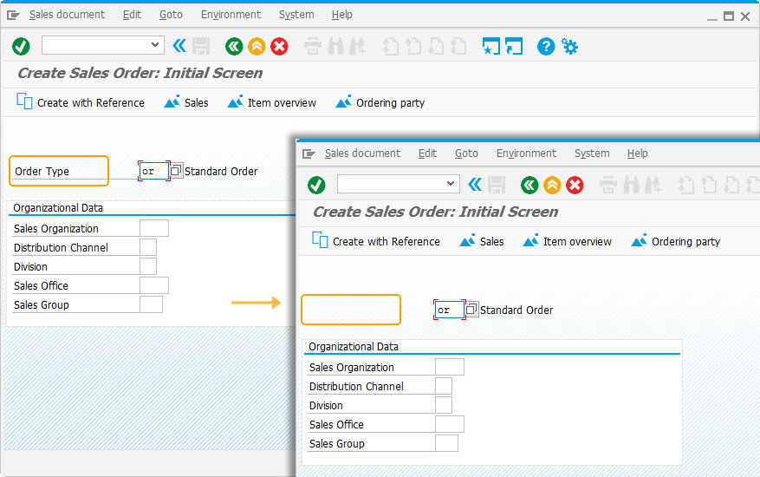This screenshot has width=760, height=477.
Task: Open the window menu icon in the front window
Action: pyautogui.click(x=309, y=154)
